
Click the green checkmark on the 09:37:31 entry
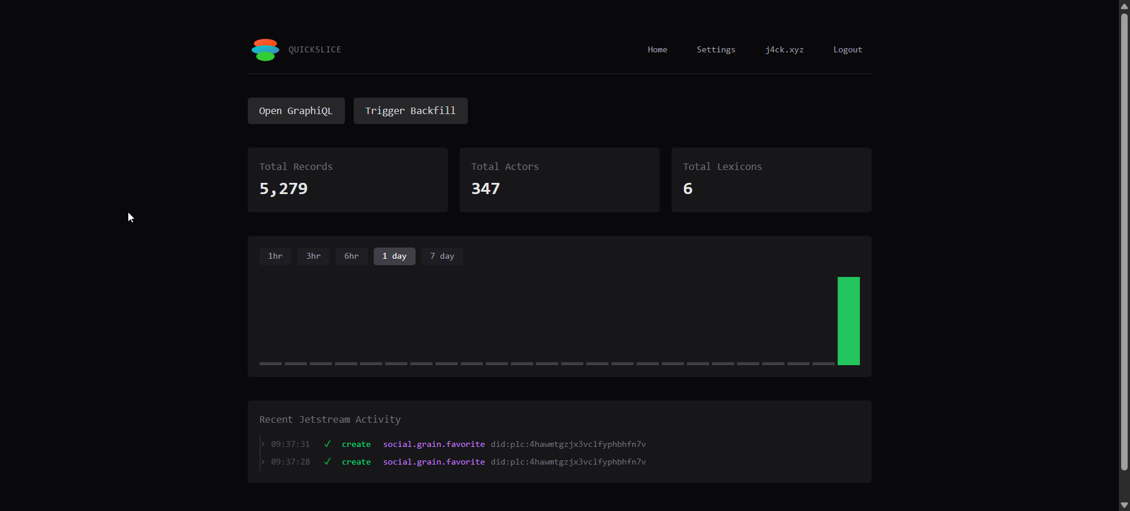point(327,444)
